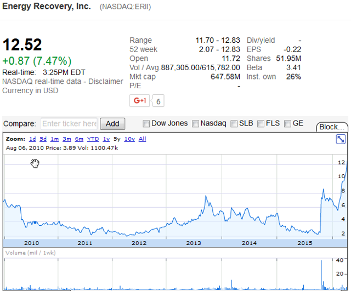Click the 2014 label on timeline
Screen dimensions: 351x291
coord(249,243)
